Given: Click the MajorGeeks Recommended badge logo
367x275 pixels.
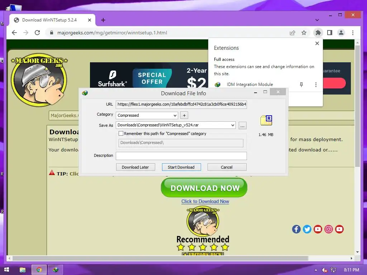Looking at the screenshot, I should [x=203, y=221].
